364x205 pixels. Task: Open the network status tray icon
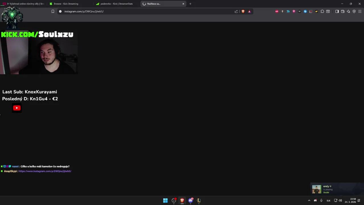click(336, 200)
